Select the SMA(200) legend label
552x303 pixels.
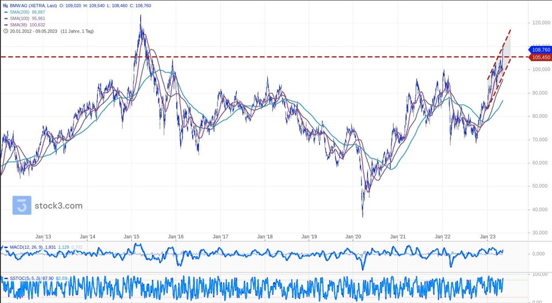[x=20, y=12]
